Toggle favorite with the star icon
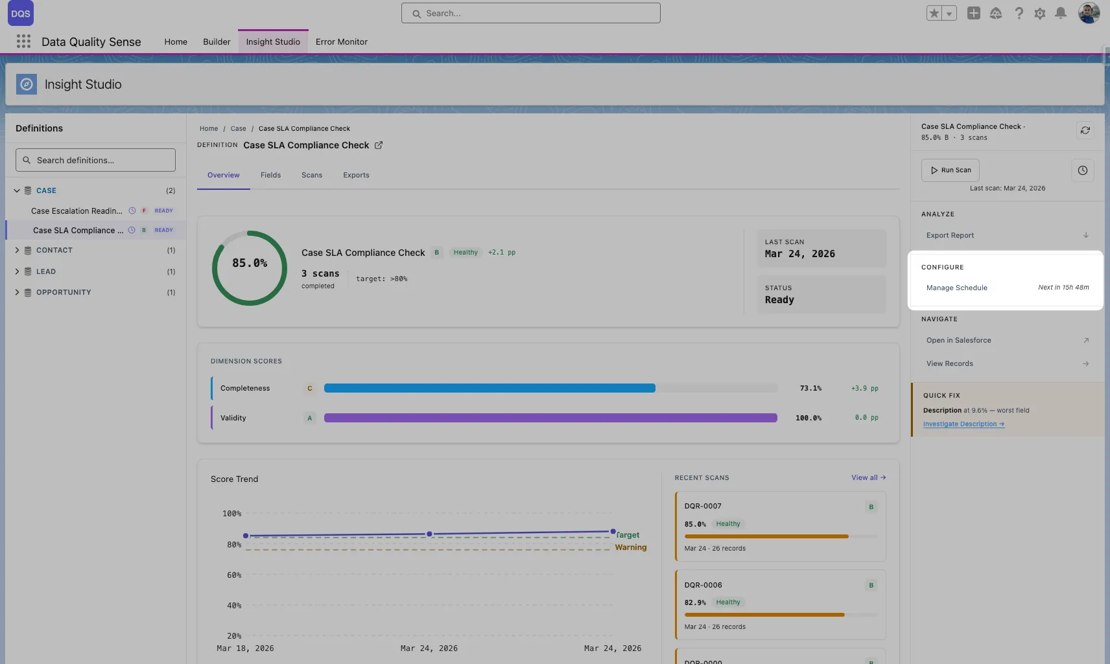This screenshot has width=1110, height=664. coord(934,13)
